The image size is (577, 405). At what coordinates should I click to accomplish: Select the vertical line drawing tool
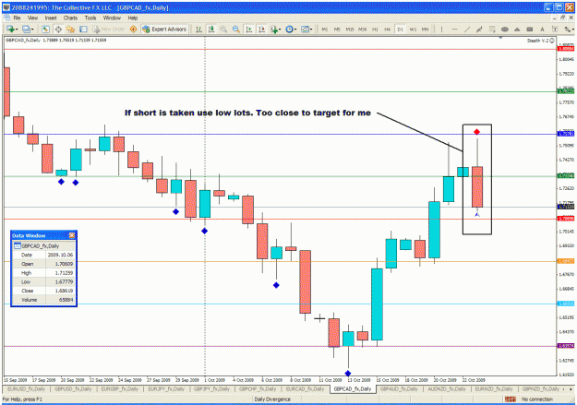pyautogui.click(x=441, y=29)
